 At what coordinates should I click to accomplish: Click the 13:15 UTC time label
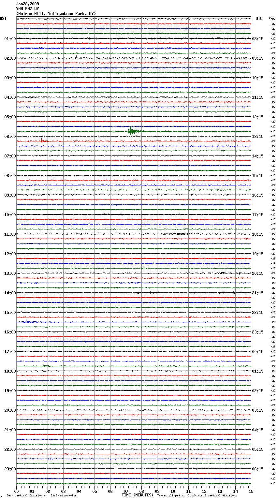(x=258, y=137)
